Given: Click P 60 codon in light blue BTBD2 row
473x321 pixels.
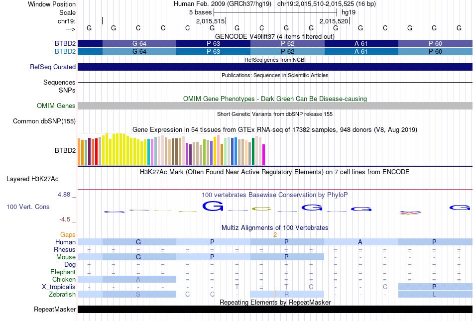Looking at the screenshot, I should [435, 52].
